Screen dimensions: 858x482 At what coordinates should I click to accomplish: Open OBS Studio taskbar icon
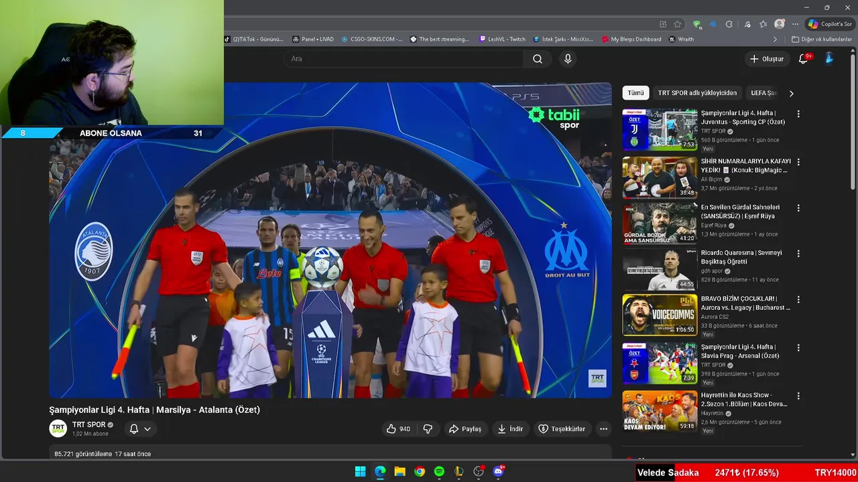point(479,471)
